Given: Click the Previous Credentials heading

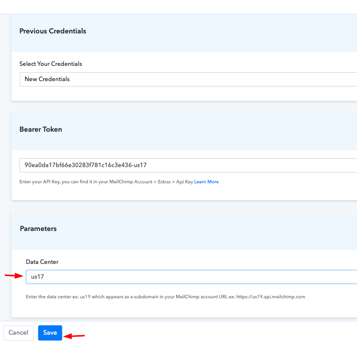Looking at the screenshot, I should coord(53,31).
